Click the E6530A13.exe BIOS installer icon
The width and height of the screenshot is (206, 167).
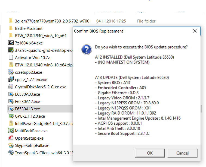(11, 109)
